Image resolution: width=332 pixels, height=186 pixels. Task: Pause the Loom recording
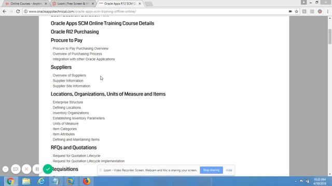(37, 169)
